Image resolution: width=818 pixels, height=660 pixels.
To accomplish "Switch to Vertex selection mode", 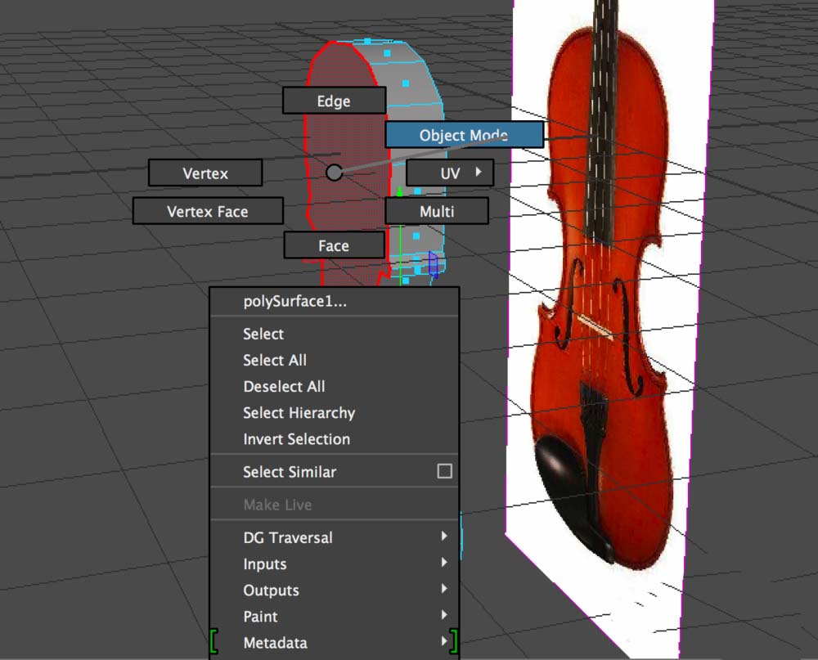I will coord(205,173).
